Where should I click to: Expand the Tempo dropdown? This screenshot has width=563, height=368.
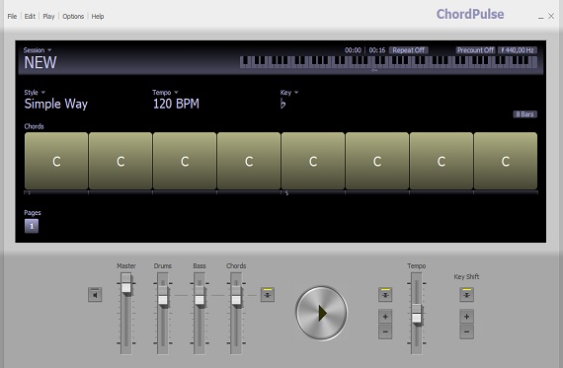[165, 92]
